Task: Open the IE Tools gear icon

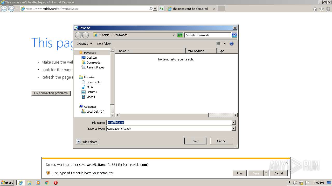Action: (x=328, y=9)
